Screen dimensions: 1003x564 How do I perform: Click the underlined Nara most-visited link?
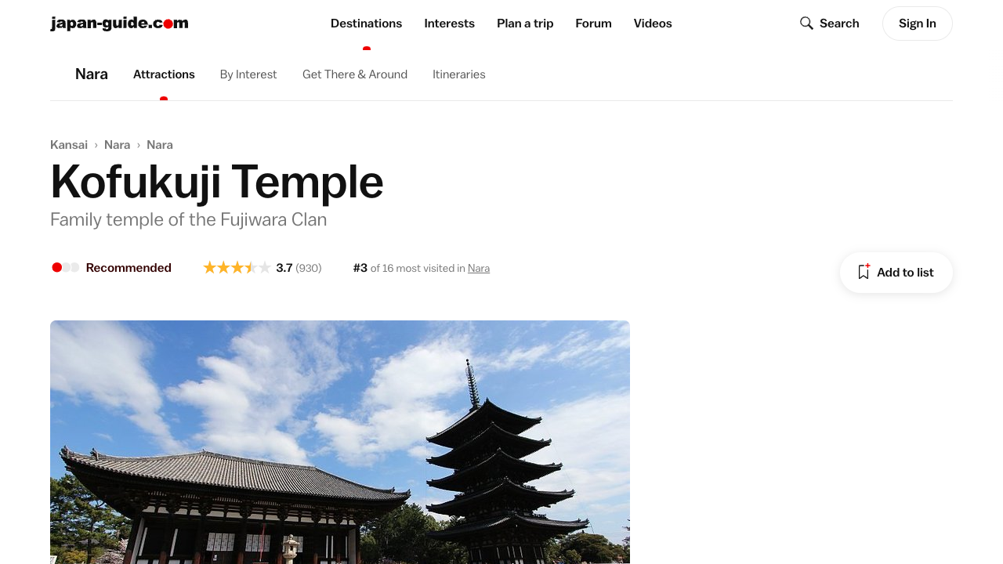pos(479,269)
